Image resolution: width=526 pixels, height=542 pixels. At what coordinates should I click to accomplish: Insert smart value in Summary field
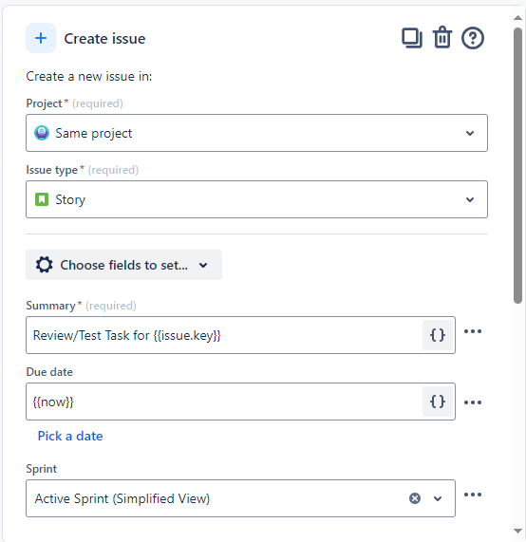point(438,335)
